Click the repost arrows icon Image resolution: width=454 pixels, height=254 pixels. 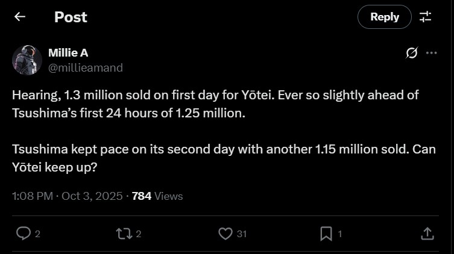click(123, 234)
